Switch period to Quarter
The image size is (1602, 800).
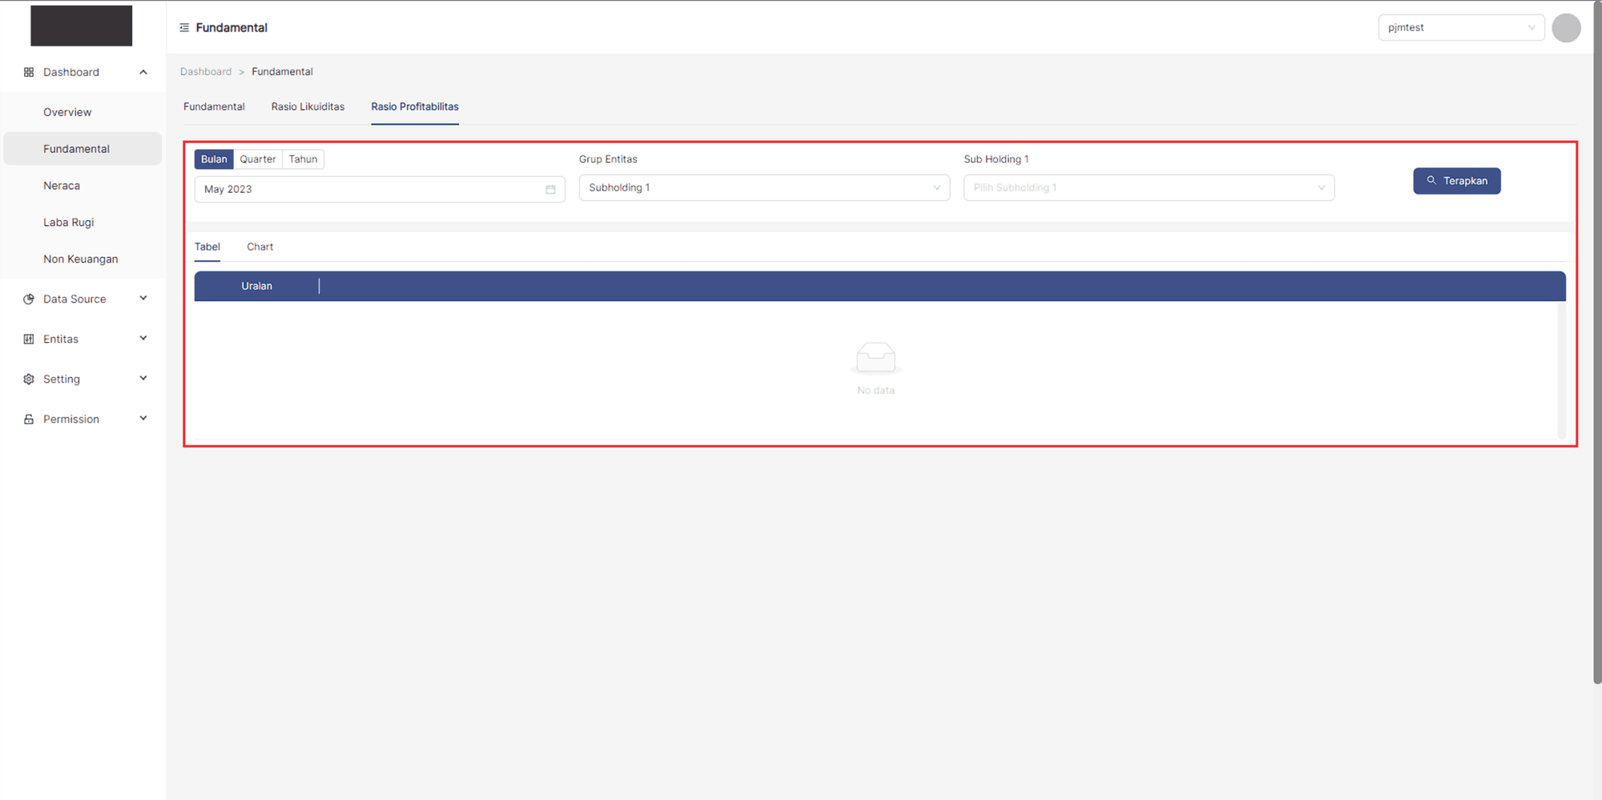pos(257,159)
